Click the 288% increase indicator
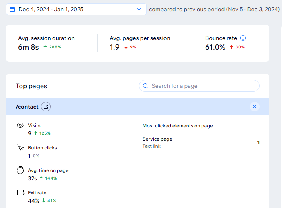This screenshot has width=282, height=208. [52, 47]
